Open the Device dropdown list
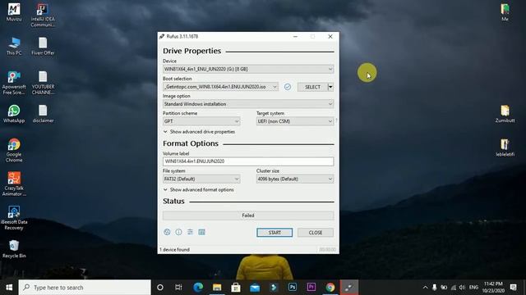The image size is (526, 295). click(248, 69)
